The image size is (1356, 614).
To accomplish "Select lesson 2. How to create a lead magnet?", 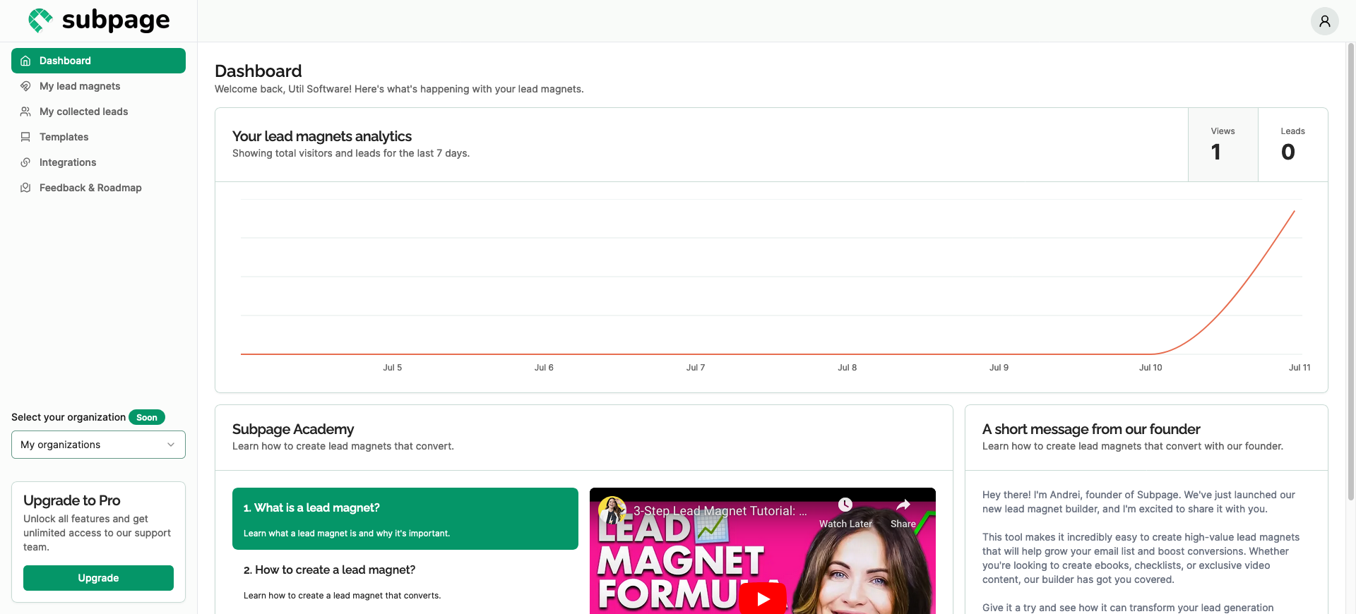I will pyautogui.click(x=405, y=581).
